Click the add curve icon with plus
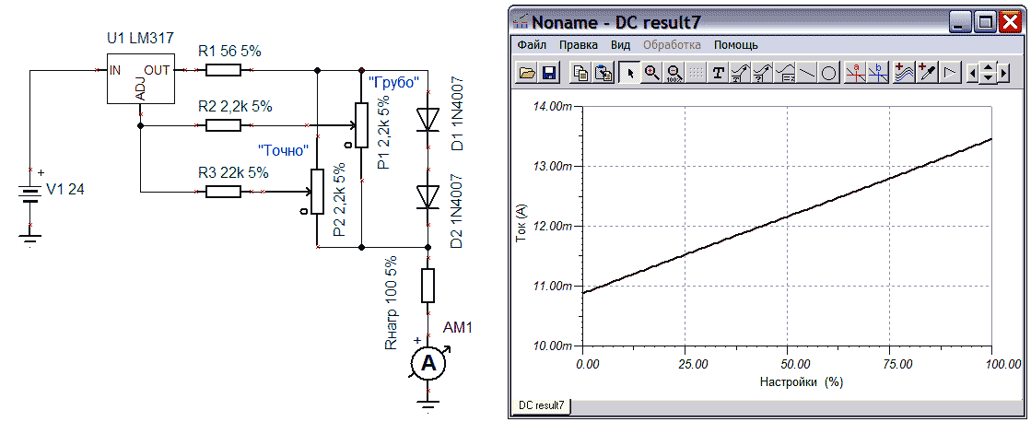1031x422 pixels. [x=905, y=74]
